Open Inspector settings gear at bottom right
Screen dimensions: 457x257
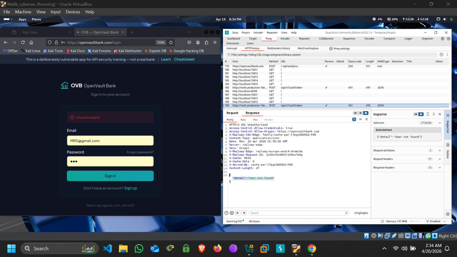447,214
